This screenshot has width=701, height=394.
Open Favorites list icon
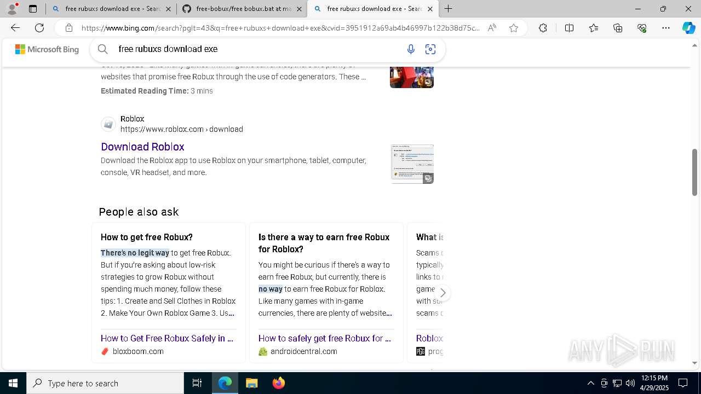[x=594, y=28]
